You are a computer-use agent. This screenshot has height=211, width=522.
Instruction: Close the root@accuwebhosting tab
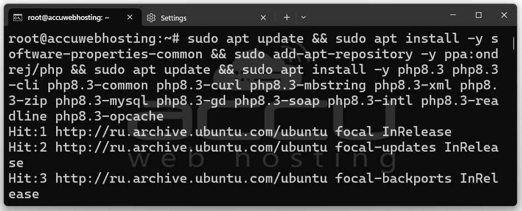[x=130, y=17]
